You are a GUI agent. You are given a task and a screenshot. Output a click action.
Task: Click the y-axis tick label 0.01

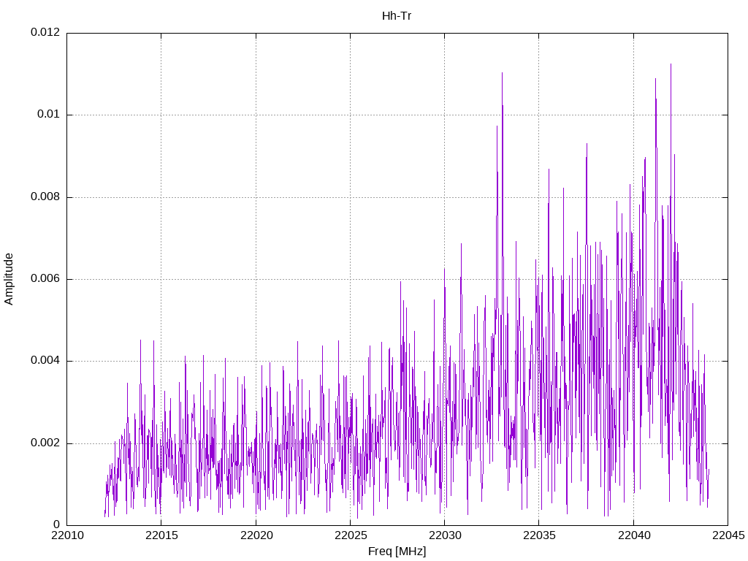49,115
